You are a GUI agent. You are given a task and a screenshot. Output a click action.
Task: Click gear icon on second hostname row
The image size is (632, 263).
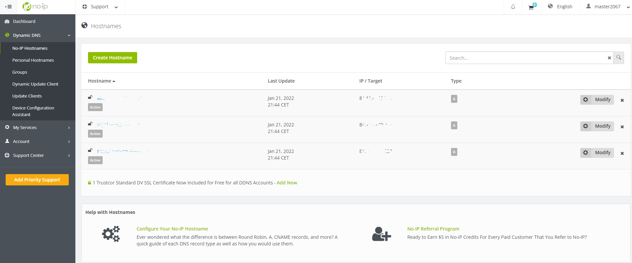click(586, 126)
